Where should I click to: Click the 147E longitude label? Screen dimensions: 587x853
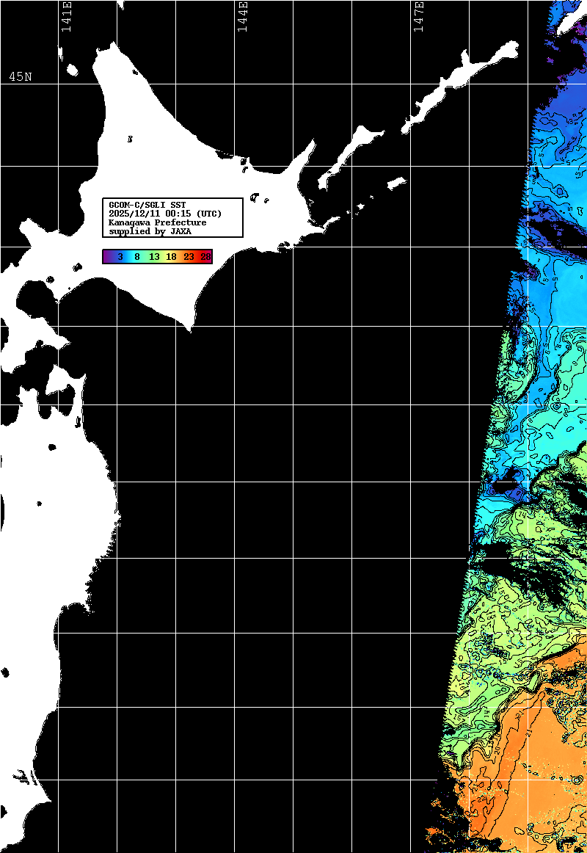pos(419,17)
